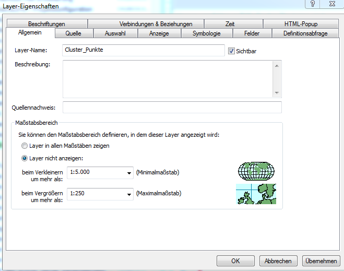The width and height of the screenshot is (344, 271).
Task: Click the Abbrechen button
Action: 278,261
